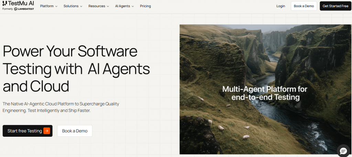Click Book a Demo beside Start free Testing
This screenshot has width=352, height=157.
coord(75,131)
